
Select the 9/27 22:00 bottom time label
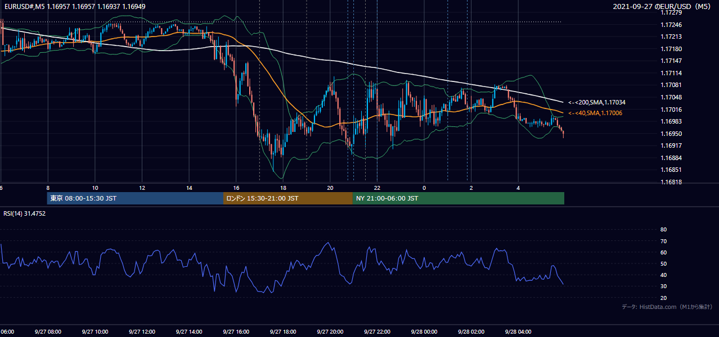click(x=377, y=331)
